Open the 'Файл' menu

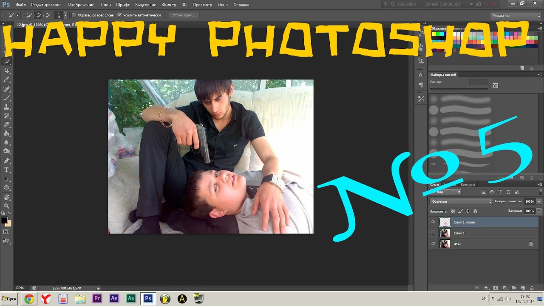(21, 5)
